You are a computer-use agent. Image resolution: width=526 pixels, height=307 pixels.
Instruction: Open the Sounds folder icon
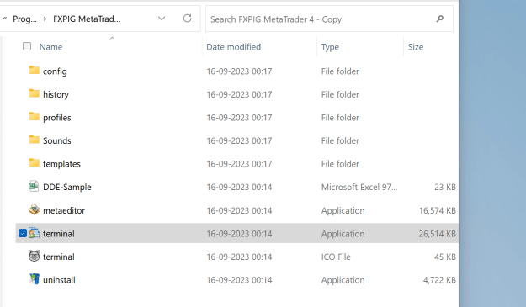(34, 140)
